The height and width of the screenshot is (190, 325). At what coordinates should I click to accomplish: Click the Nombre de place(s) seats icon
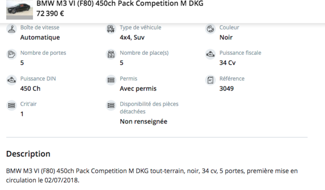[111, 54]
